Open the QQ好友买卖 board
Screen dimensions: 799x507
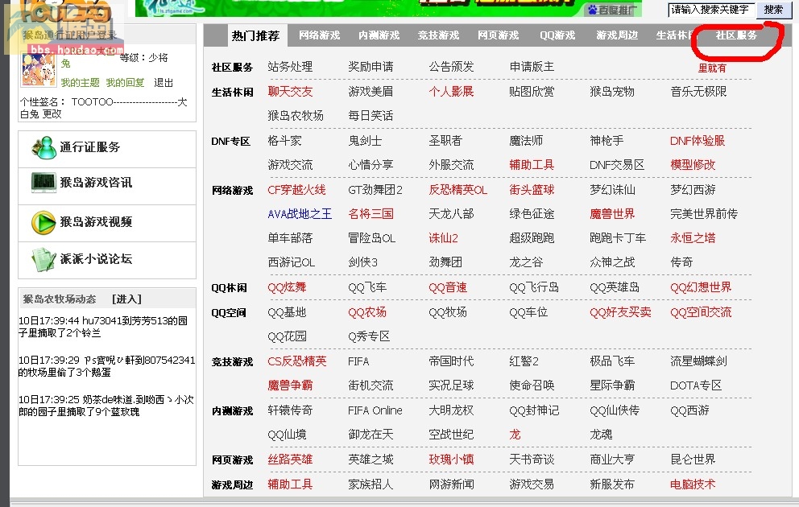click(x=620, y=312)
